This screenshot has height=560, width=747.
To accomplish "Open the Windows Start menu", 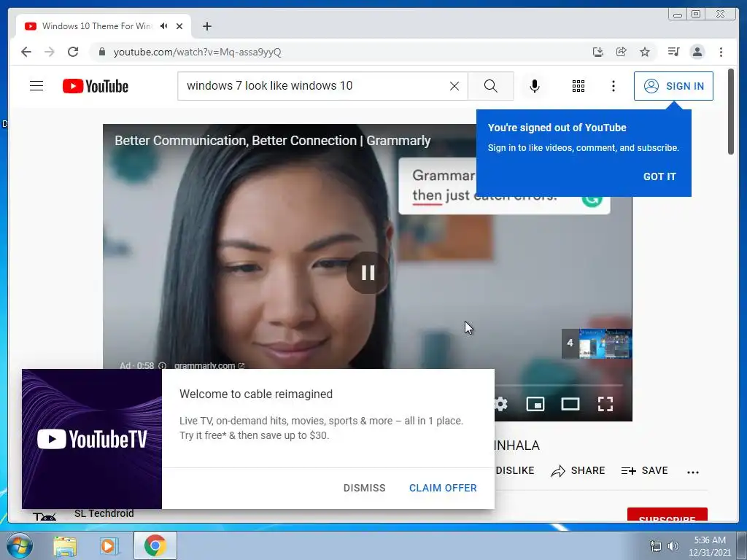I will [x=19, y=545].
